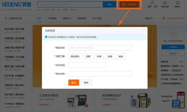
Task: Open the 消毒灭菌 category
Action: click(x=9, y=47)
